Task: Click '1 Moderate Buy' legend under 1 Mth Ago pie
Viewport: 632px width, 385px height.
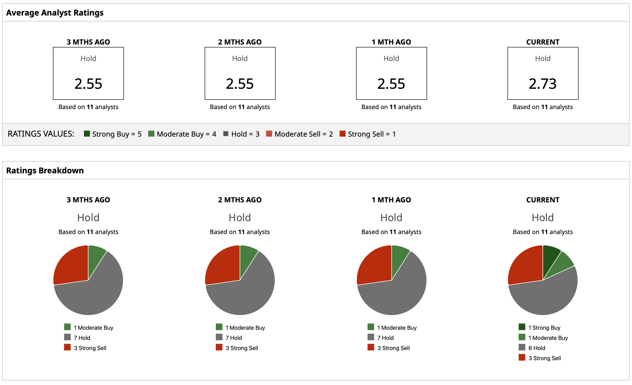Action: pyautogui.click(x=397, y=328)
